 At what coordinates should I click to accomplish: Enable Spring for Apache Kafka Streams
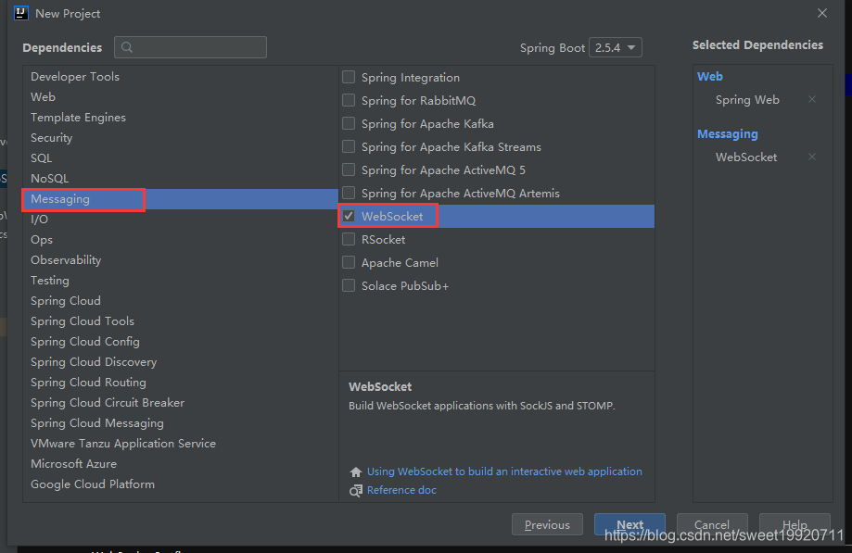(349, 146)
